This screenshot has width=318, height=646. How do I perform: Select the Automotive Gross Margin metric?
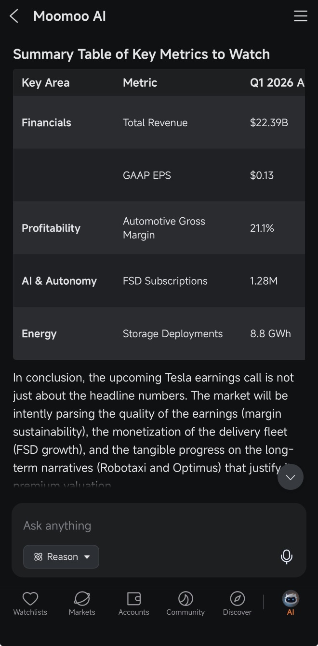tap(164, 228)
